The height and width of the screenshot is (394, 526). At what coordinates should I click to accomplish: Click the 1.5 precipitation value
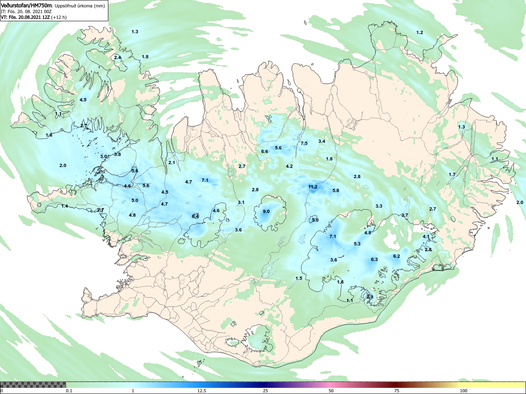[x=299, y=278]
